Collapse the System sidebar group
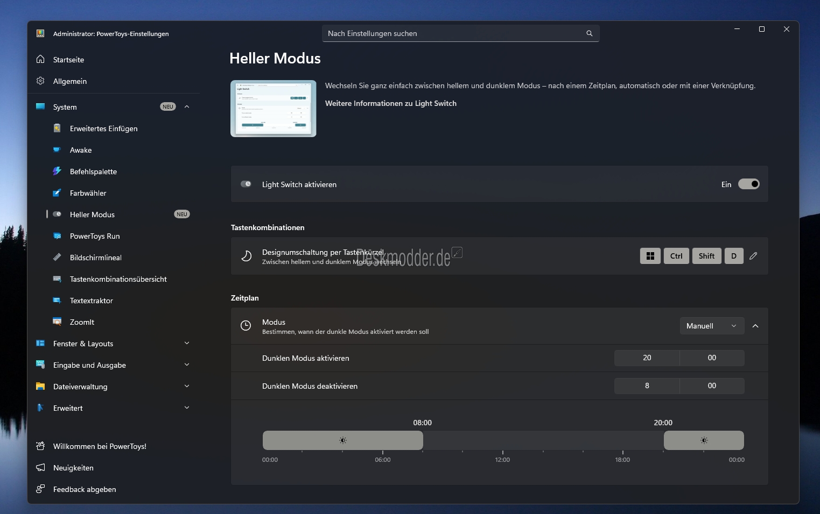The image size is (820, 514). coord(187,107)
